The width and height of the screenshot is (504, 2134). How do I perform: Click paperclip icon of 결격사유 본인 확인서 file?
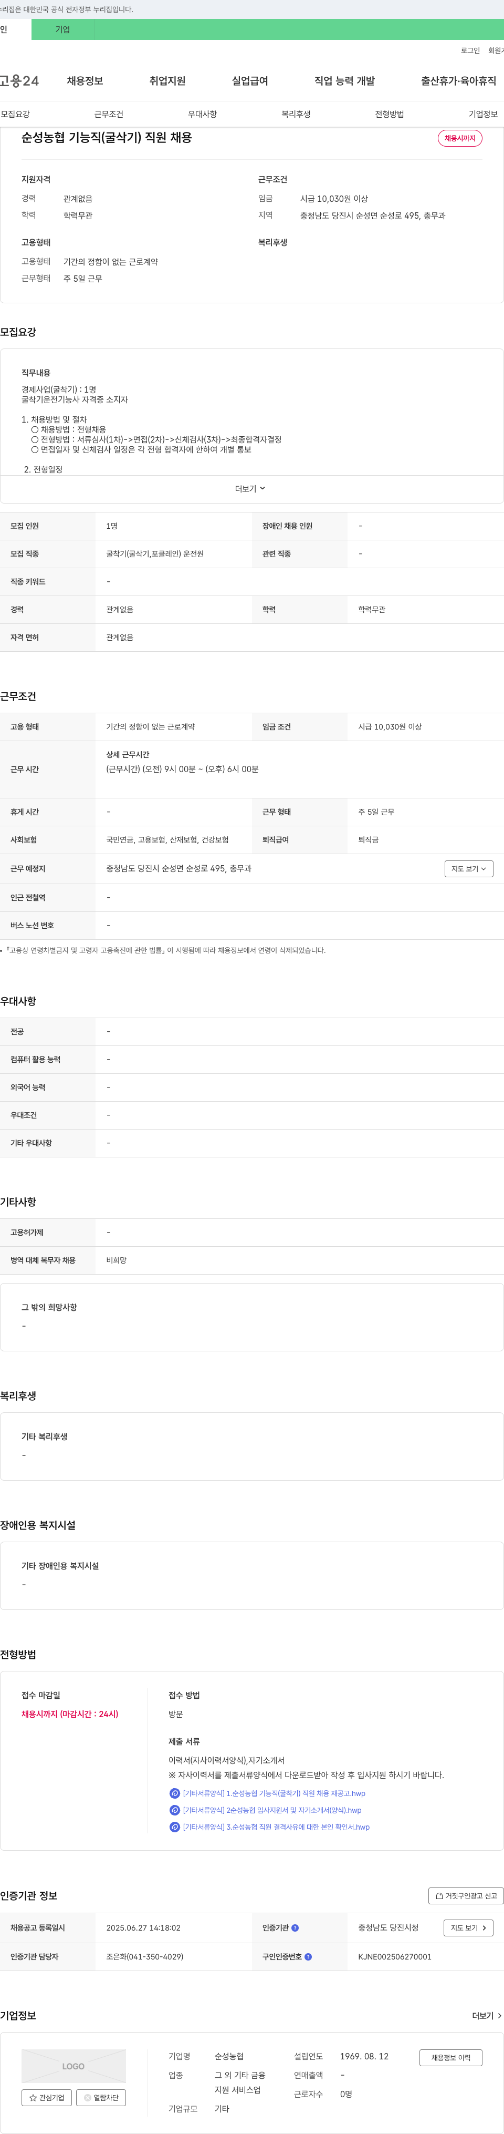coord(175,1827)
